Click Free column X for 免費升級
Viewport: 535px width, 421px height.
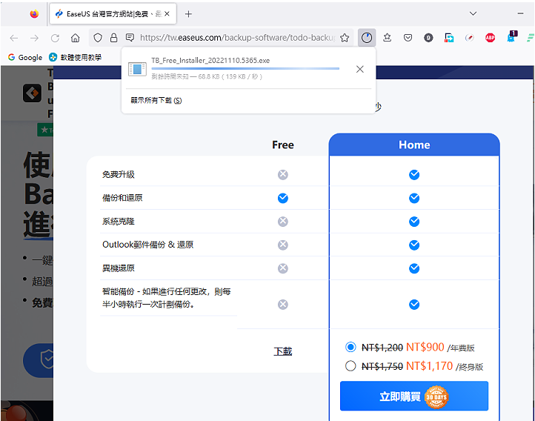(283, 175)
